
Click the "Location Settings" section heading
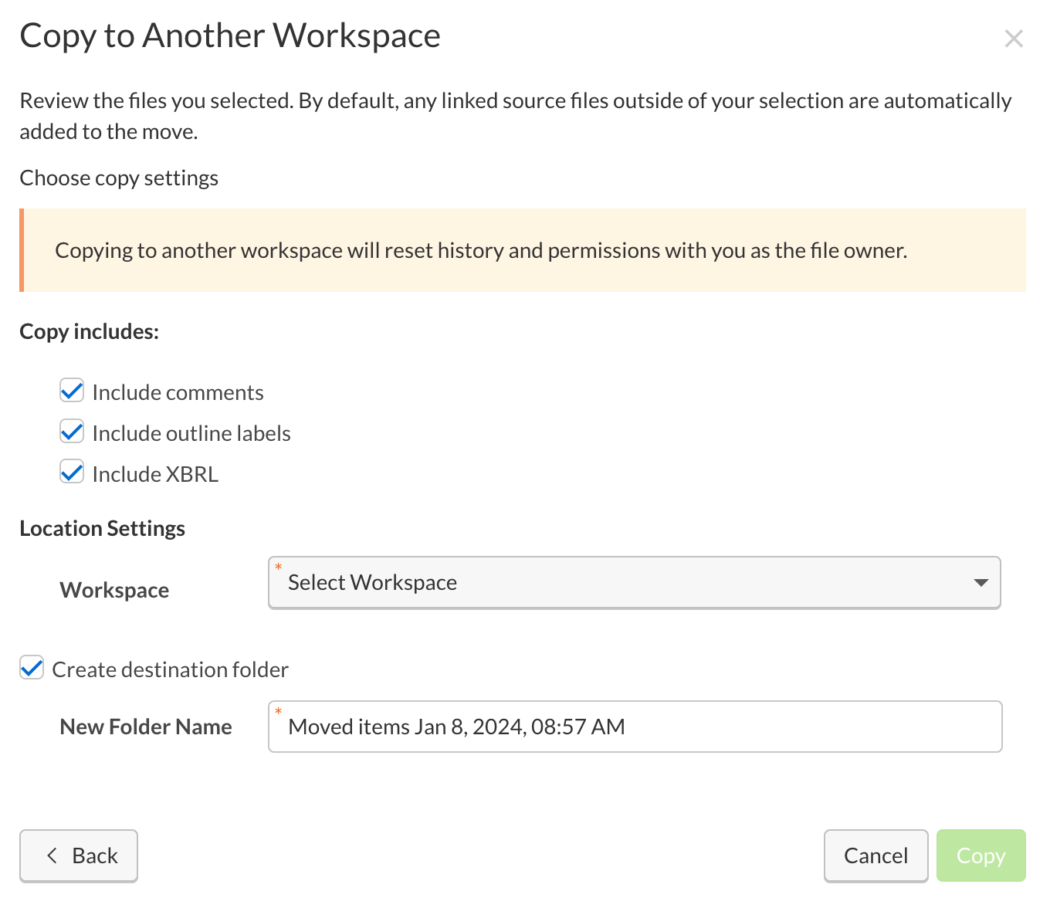click(102, 529)
